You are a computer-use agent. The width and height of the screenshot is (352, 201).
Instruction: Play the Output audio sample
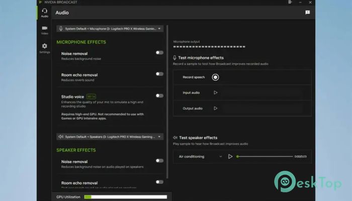point(216,109)
